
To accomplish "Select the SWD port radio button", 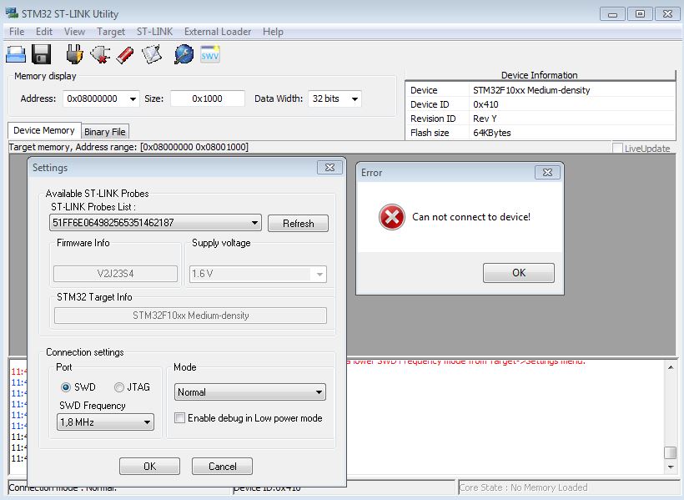I will (x=65, y=387).
